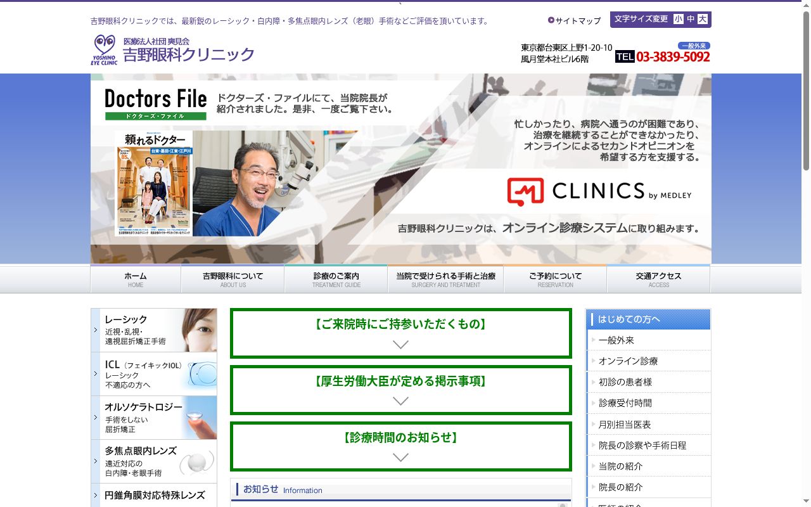Image resolution: width=811 pixels, height=507 pixels.
Task: Open 吉野眼科について tab
Action: pyautogui.click(x=233, y=279)
